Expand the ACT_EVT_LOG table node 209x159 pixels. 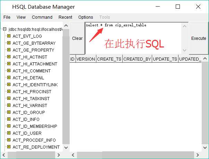pyautogui.click(x=9, y=36)
